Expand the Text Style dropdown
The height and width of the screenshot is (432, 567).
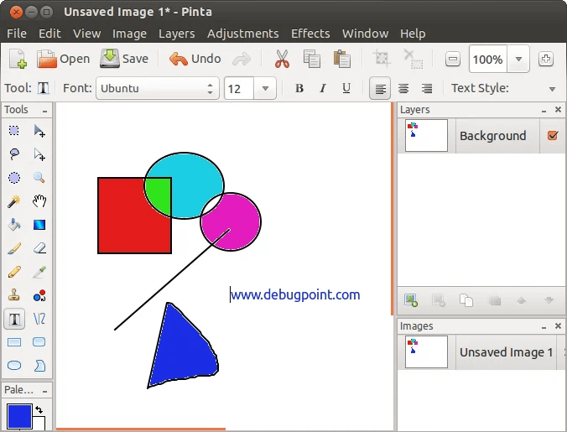click(552, 89)
